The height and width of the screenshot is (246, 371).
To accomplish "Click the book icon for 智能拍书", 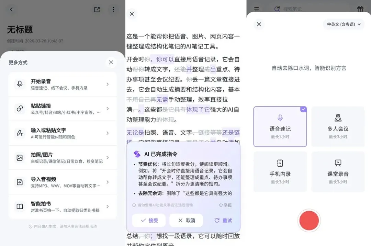I will (20, 206).
